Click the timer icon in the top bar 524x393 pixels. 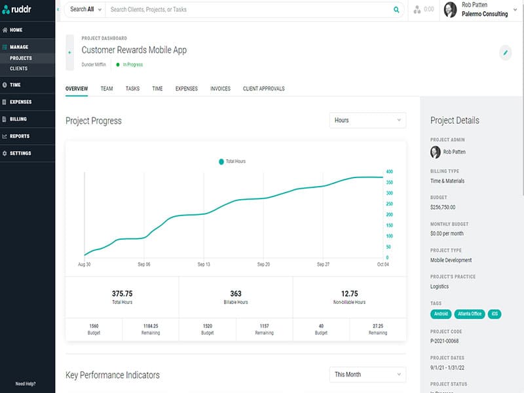pos(418,10)
